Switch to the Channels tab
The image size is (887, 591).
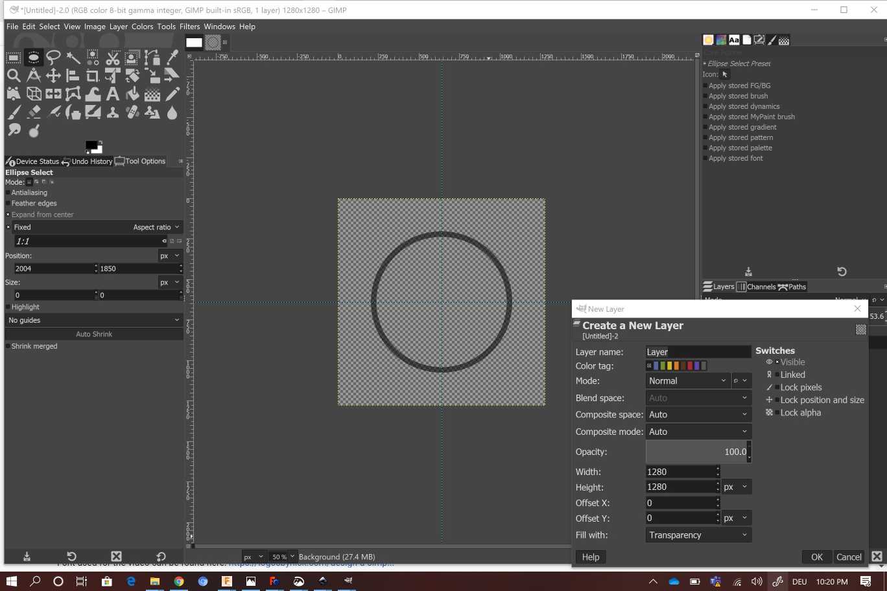point(756,286)
